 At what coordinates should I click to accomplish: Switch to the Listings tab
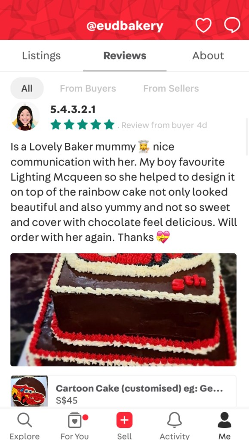click(41, 55)
